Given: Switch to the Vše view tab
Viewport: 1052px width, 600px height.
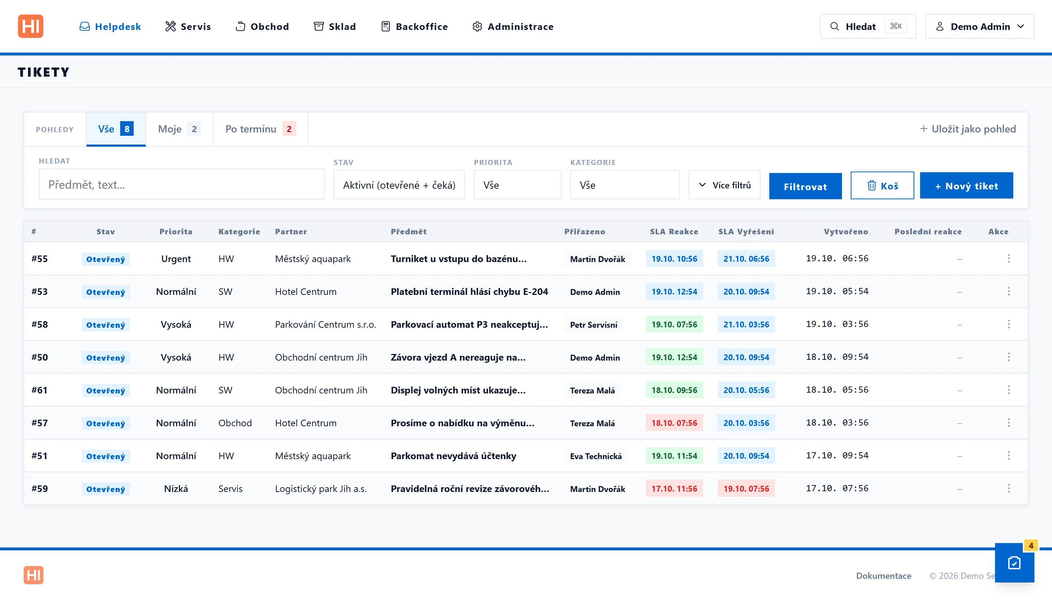Looking at the screenshot, I should [x=116, y=129].
